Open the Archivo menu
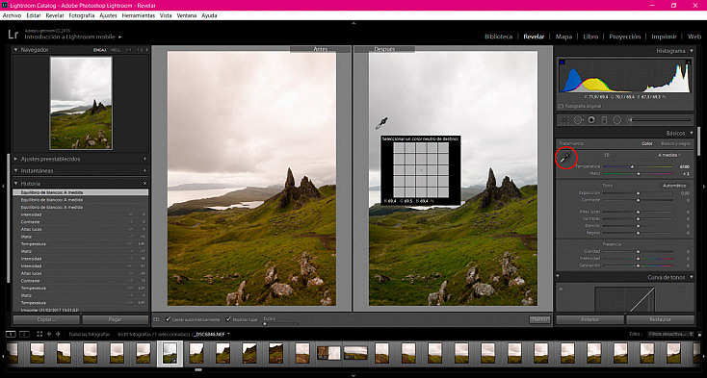 tap(12, 15)
